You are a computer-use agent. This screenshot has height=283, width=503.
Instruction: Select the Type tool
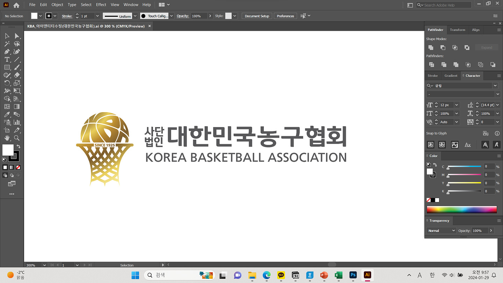7,59
